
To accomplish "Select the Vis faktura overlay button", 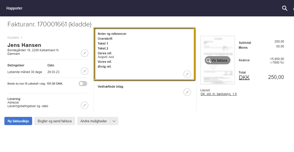I will (x=217, y=60).
